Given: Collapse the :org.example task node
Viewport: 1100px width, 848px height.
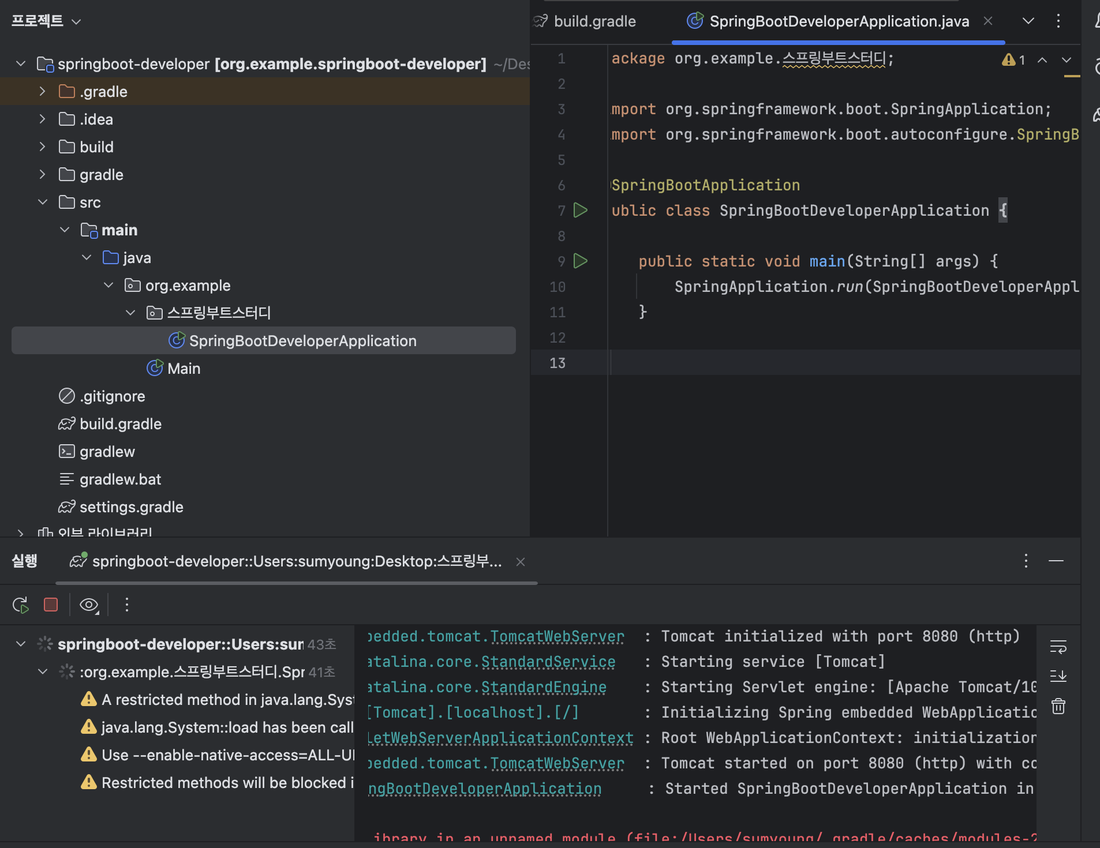Looking at the screenshot, I should click(42, 671).
